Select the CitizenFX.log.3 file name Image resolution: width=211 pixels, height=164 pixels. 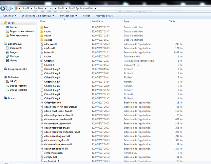52,73
